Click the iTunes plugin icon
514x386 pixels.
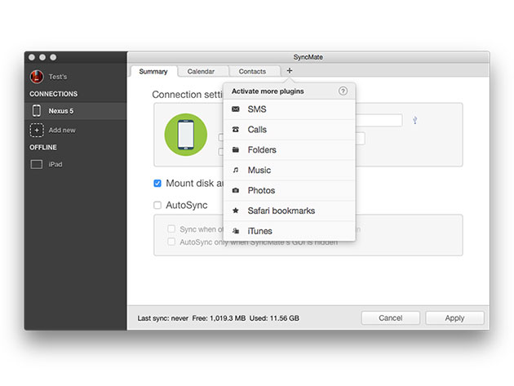pyautogui.click(x=235, y=231)
